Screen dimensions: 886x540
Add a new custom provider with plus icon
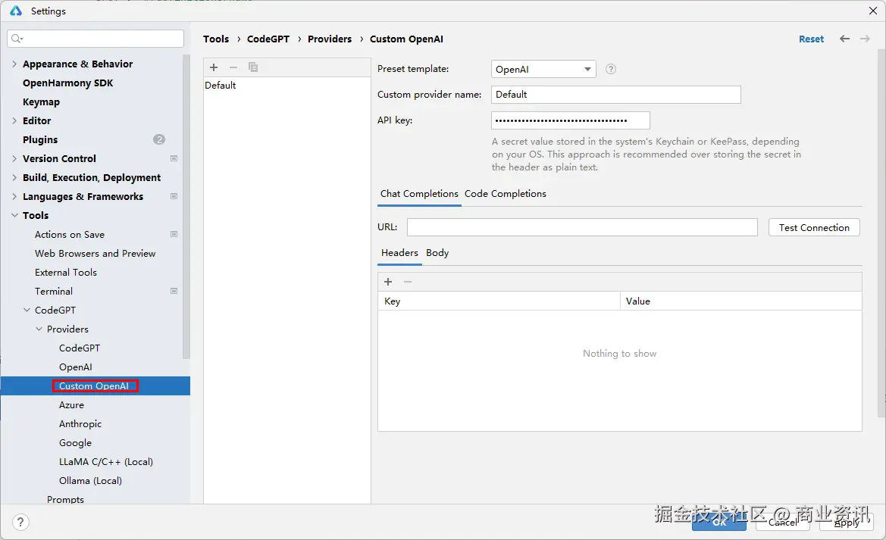click(214, 67)
